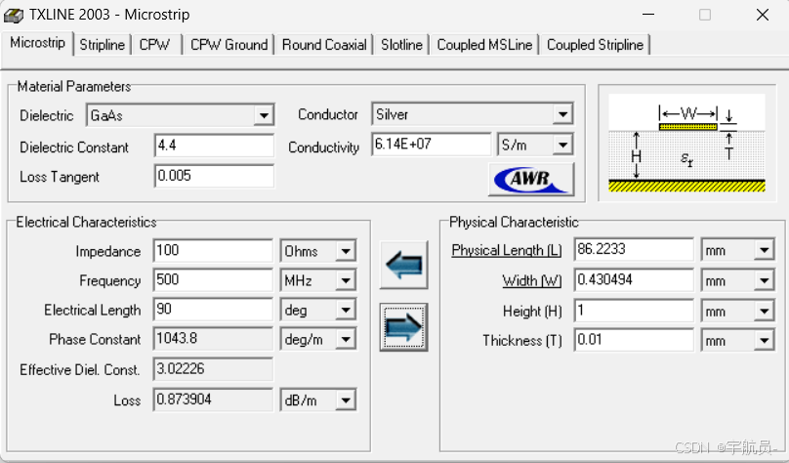The width and height of the screenshot is (789, 463).
Task: Open the Loss dB/m unit dropdown
Action: point(346,400)
